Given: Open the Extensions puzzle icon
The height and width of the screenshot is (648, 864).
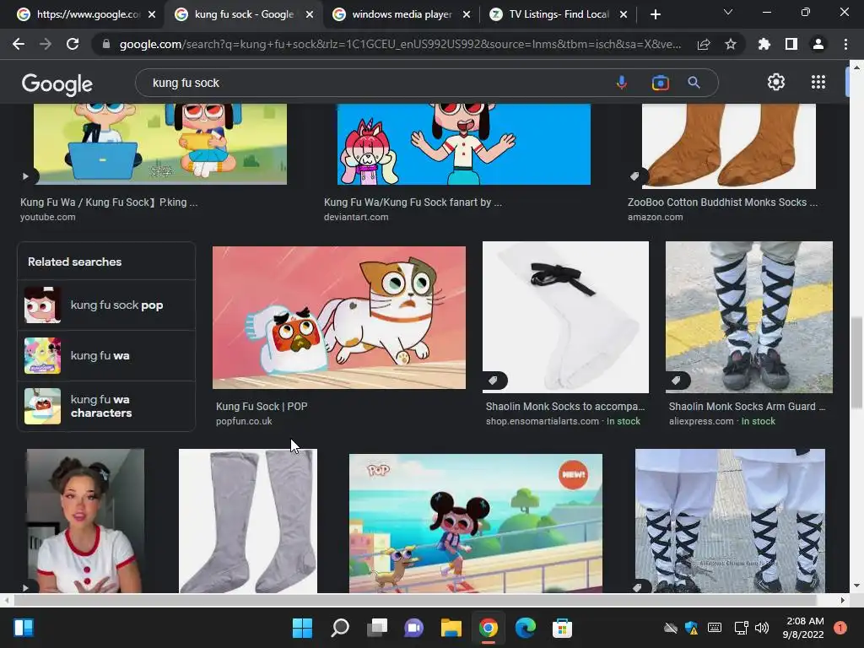Looking at the screenshot, I should [764, 44].
